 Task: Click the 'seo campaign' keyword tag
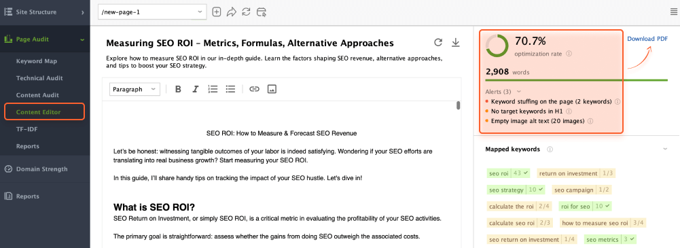(582, 190)
